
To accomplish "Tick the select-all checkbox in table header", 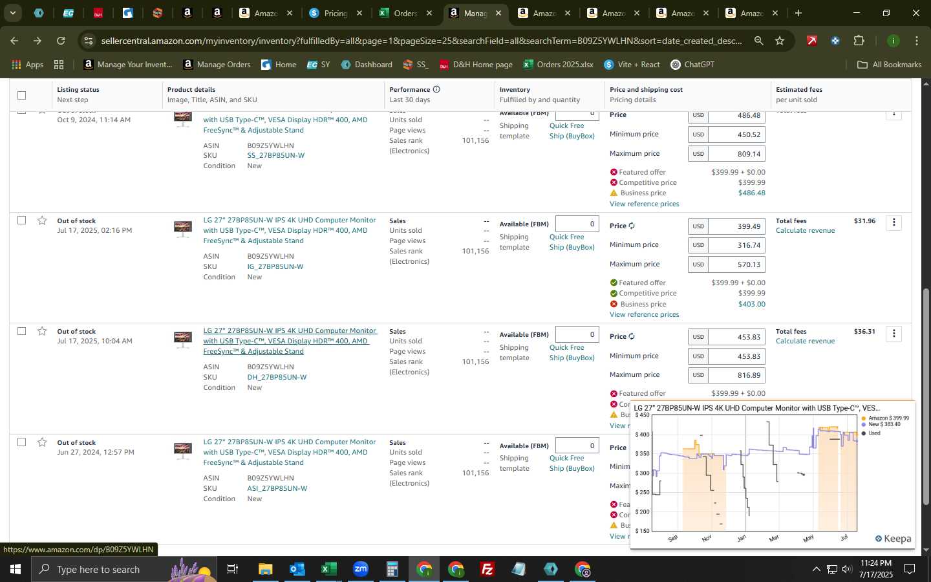I will pos(21,95).
